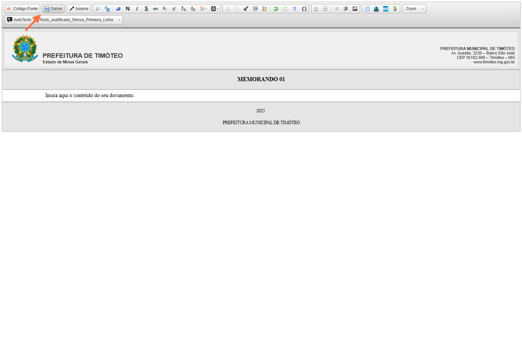Click the green Undo arrow

276,9
